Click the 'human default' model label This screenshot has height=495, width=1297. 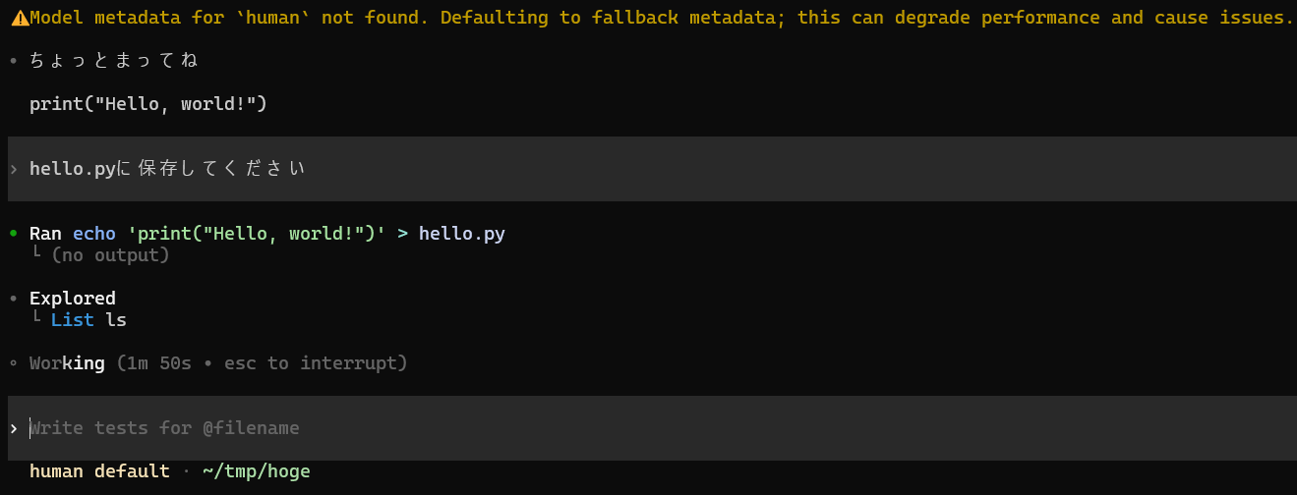tap(99, 471)
